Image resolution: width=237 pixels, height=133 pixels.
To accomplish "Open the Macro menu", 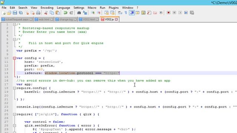I will point(92,8).
